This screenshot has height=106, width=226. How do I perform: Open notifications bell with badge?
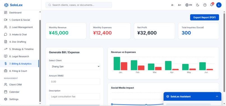click(x=212, y=4)
